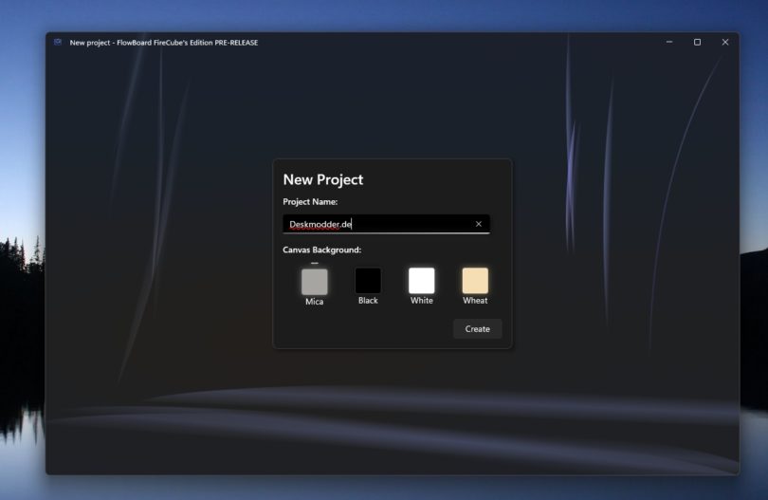Click the Canvas Background label
Screen dimensions: 768x500
(x=321, y=250)
